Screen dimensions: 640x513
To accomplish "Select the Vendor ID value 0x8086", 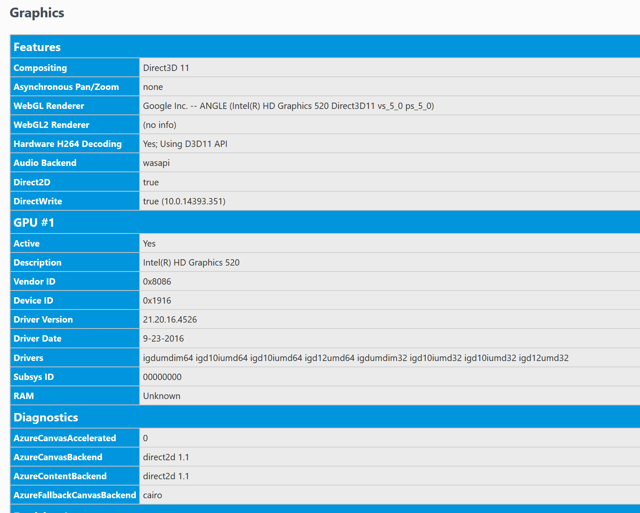I will point(157,282).
